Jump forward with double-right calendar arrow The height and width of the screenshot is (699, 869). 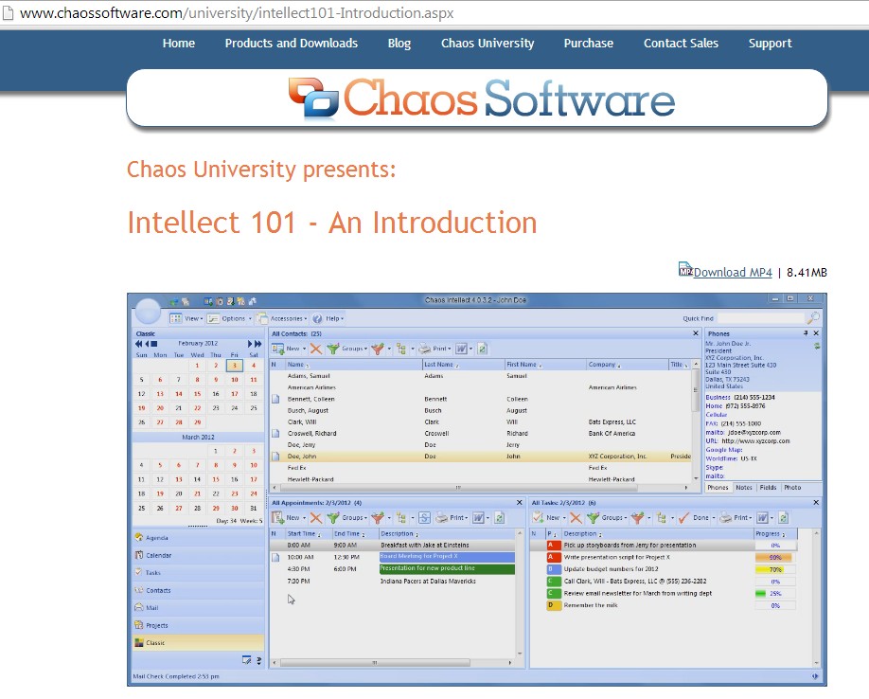(257, 344)
